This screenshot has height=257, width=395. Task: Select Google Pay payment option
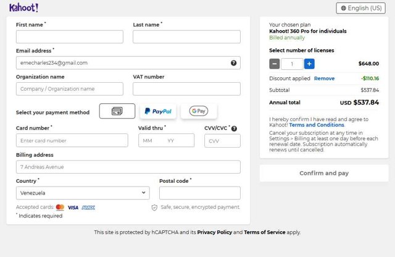tap(199, 111)
